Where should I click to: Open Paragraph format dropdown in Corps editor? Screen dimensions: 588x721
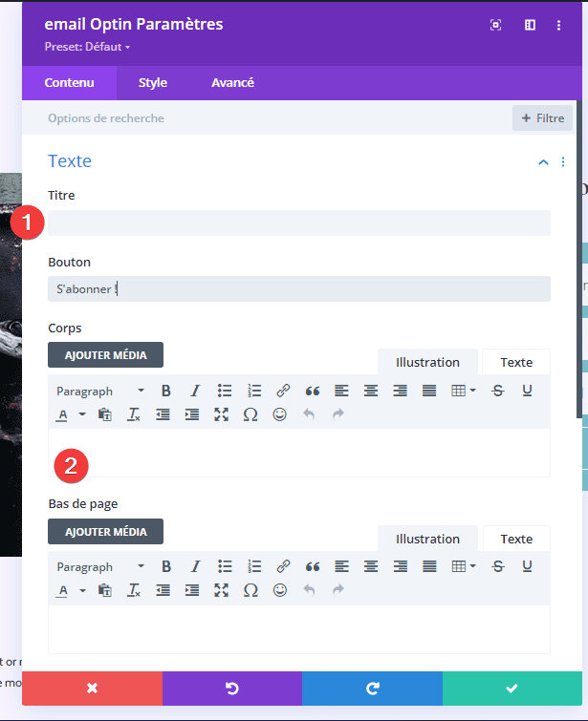point(100,391)
